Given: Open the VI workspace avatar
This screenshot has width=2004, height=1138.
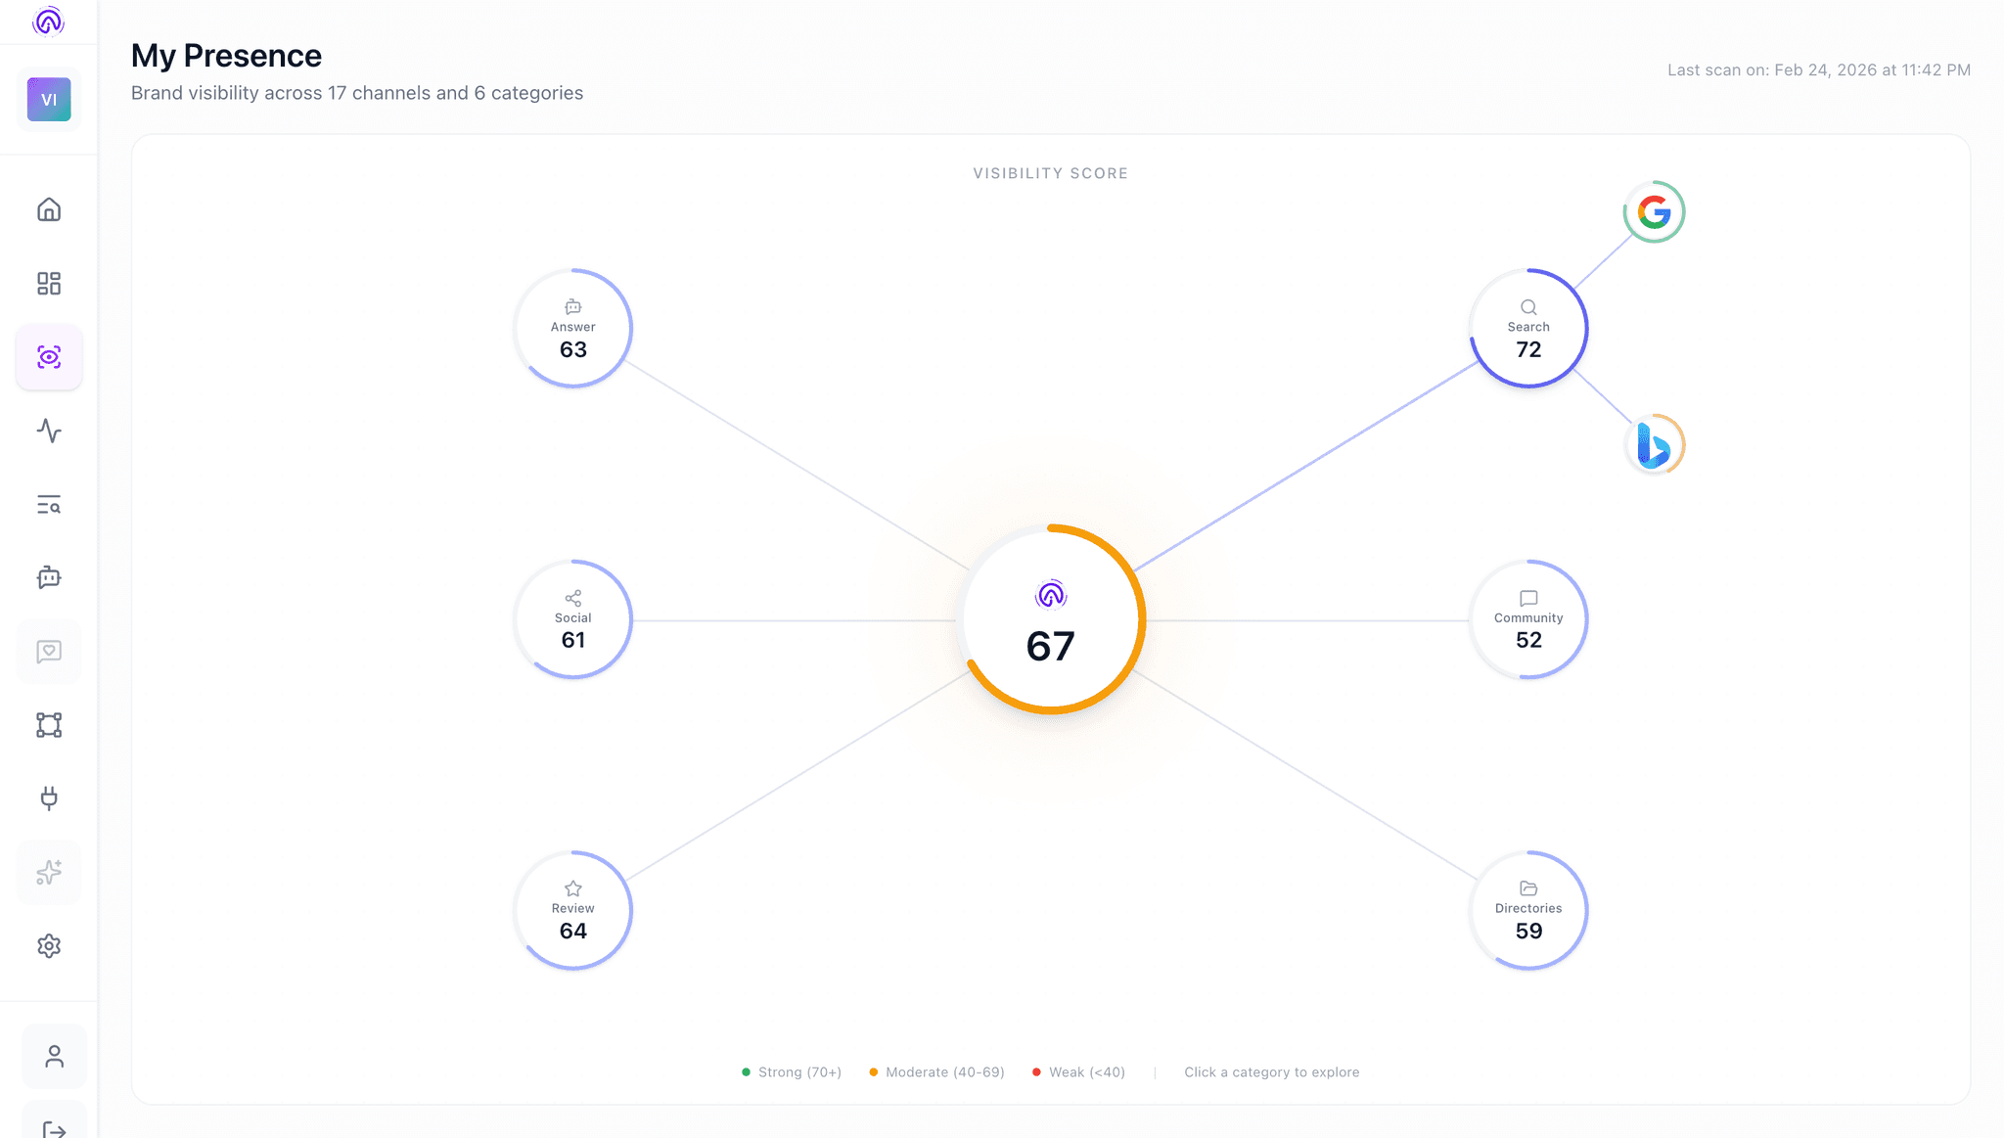Looking at the screenshot, I should [49, 100].
